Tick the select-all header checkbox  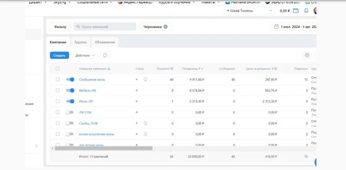click(x=57, y=68)
